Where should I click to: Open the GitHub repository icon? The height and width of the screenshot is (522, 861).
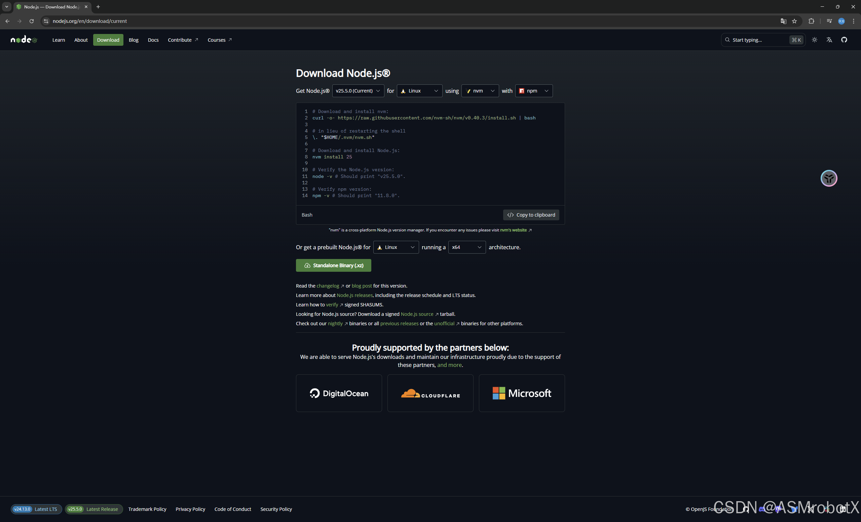point(844,40)
